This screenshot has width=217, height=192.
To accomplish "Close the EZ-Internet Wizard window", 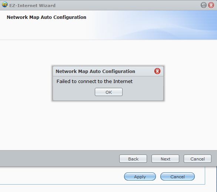I will 211,6.
